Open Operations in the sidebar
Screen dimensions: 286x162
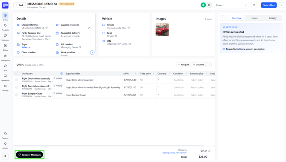click(x=5, y=78)
